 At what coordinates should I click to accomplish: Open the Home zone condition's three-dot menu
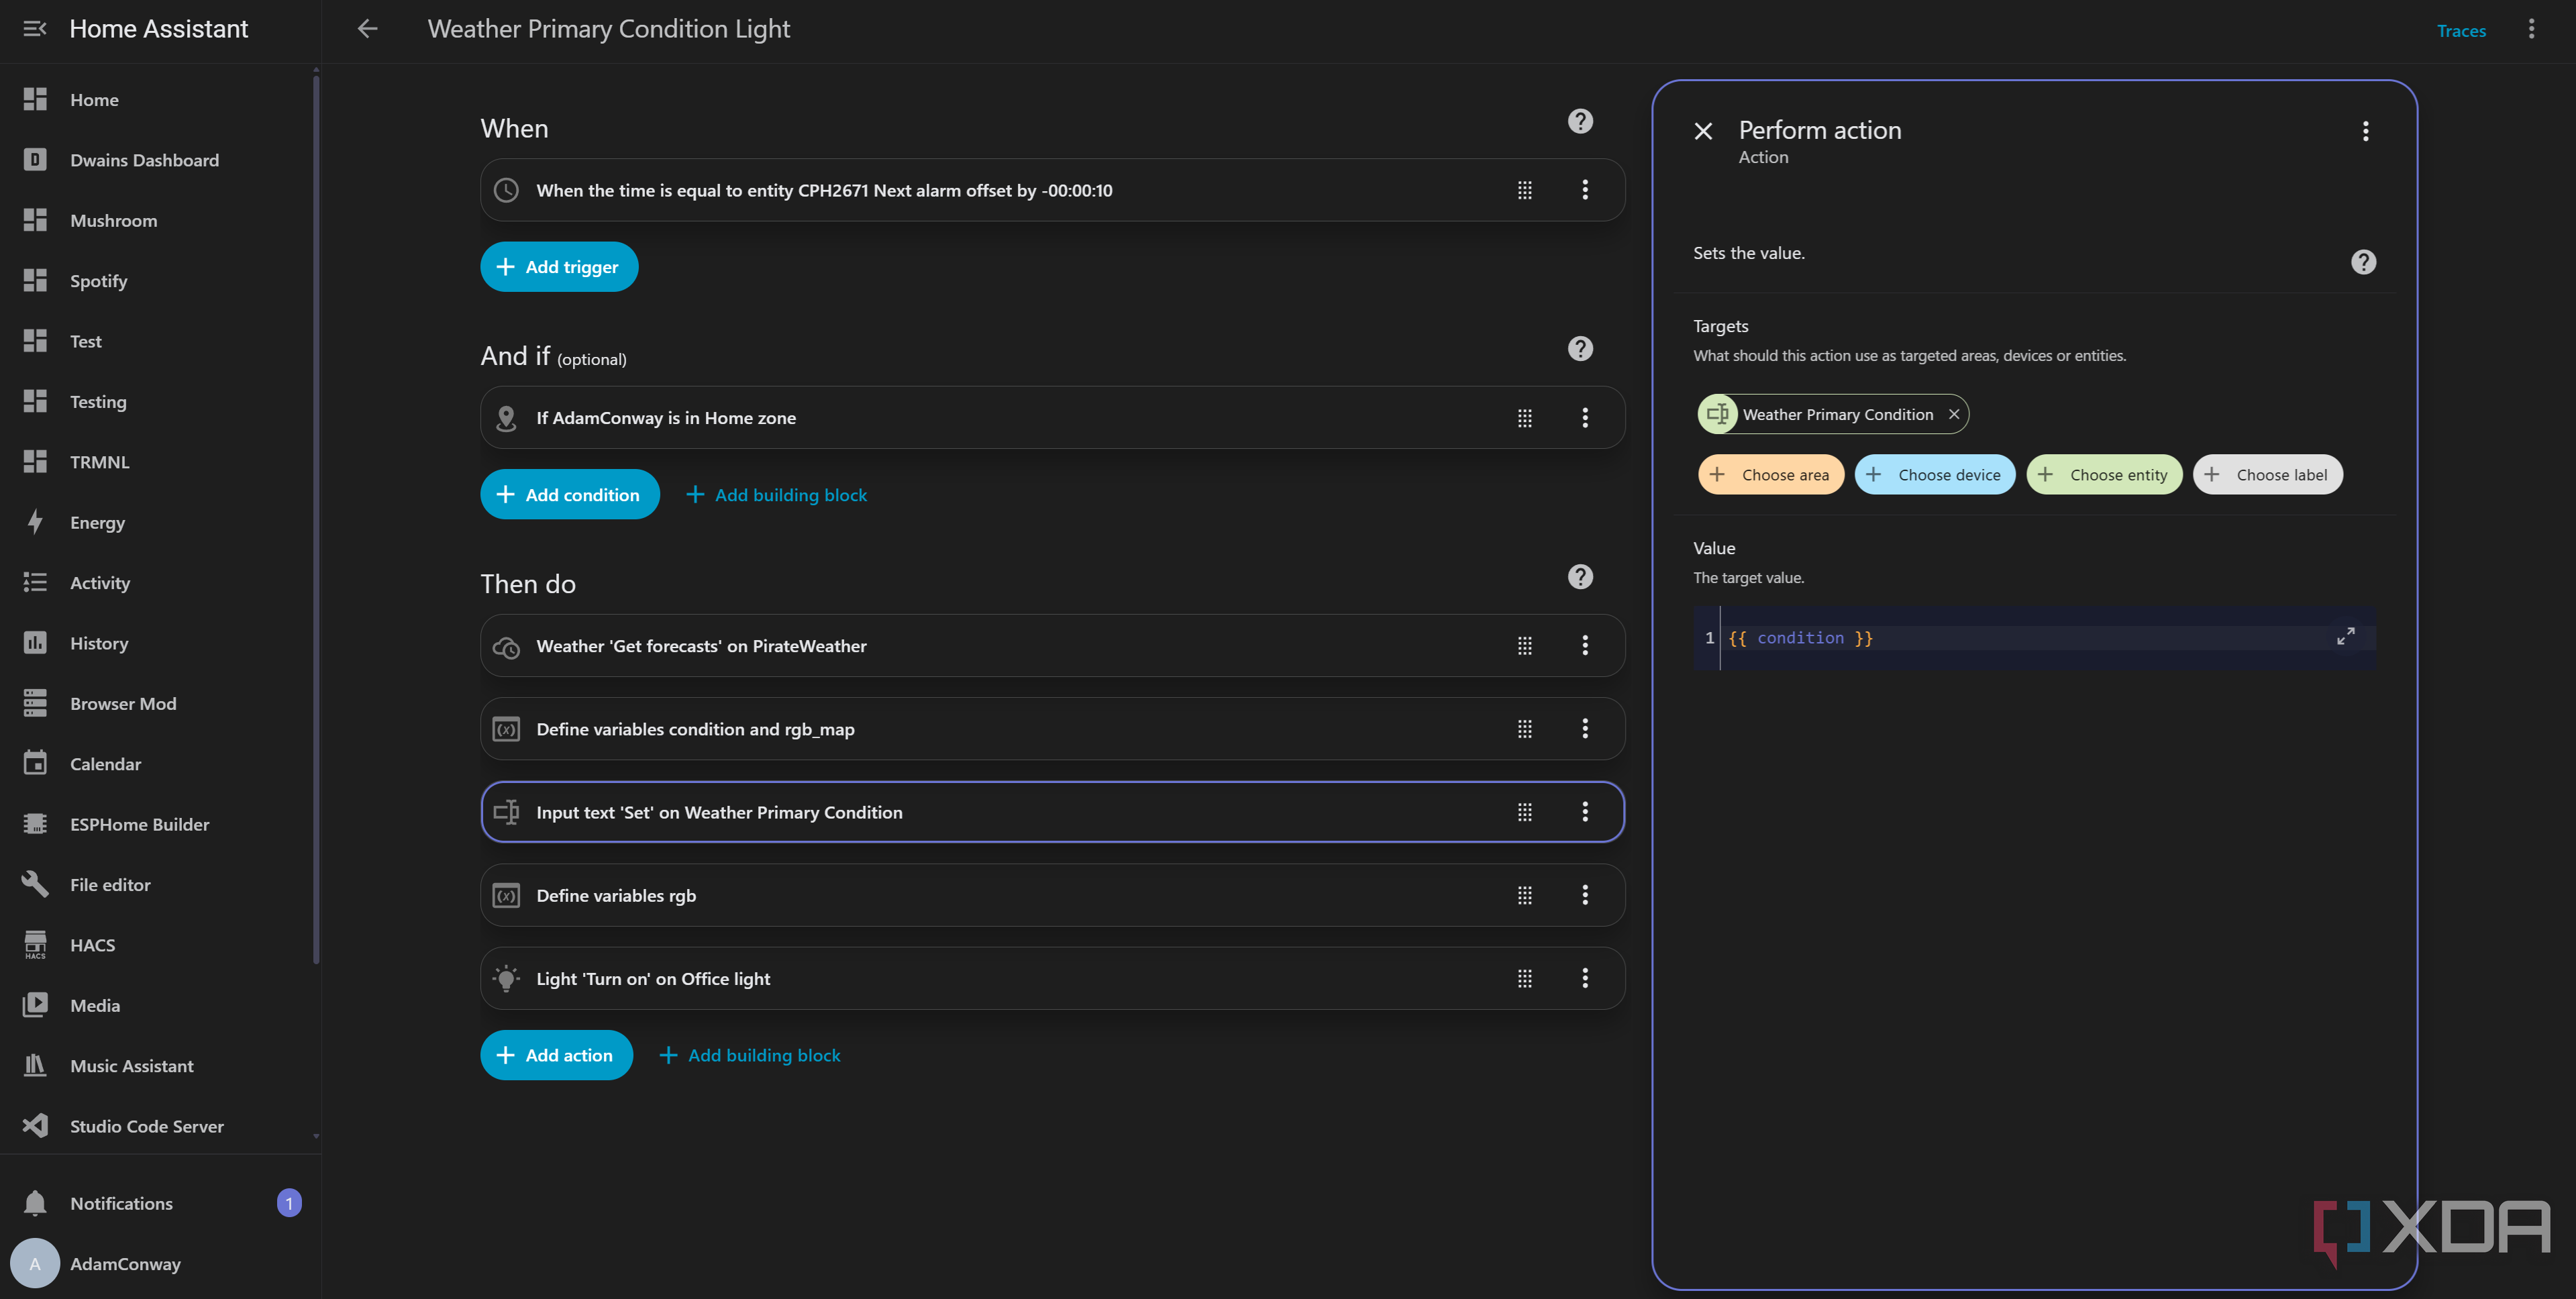coord(1585,418)
